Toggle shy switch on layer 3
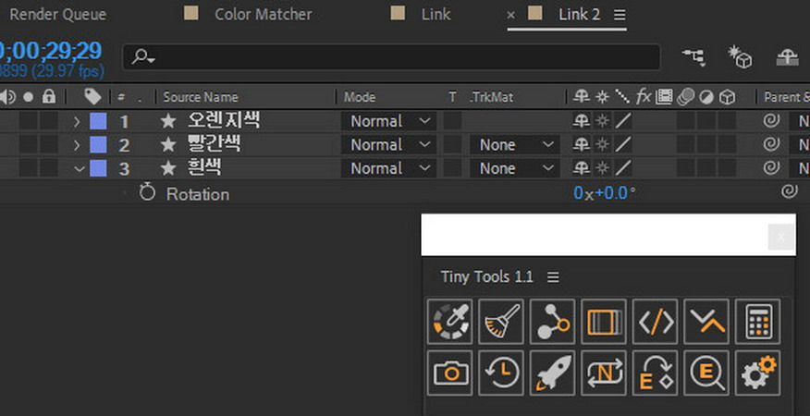 [x=582, y=168]
